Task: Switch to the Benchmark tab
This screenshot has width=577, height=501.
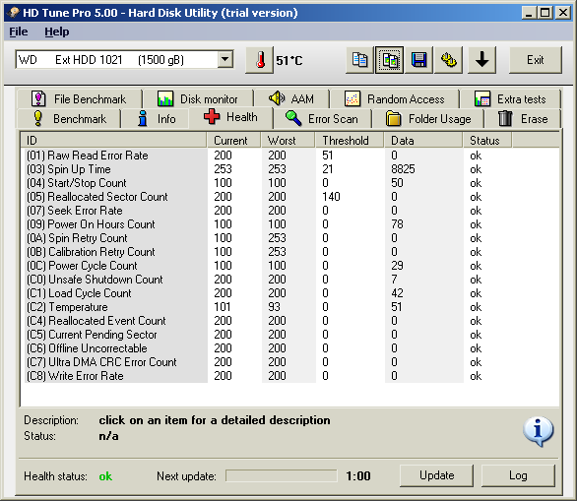Action: (69, 119)
